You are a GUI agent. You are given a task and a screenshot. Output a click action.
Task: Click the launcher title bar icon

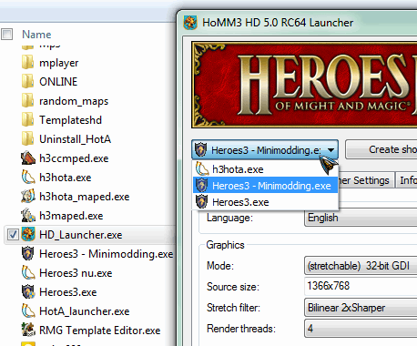tap(190, 23)
